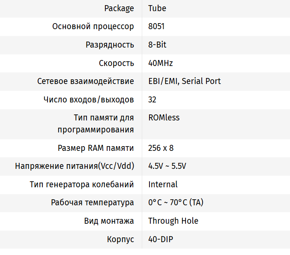
Task: Select the '8-Bit' value
Action: 157,45
